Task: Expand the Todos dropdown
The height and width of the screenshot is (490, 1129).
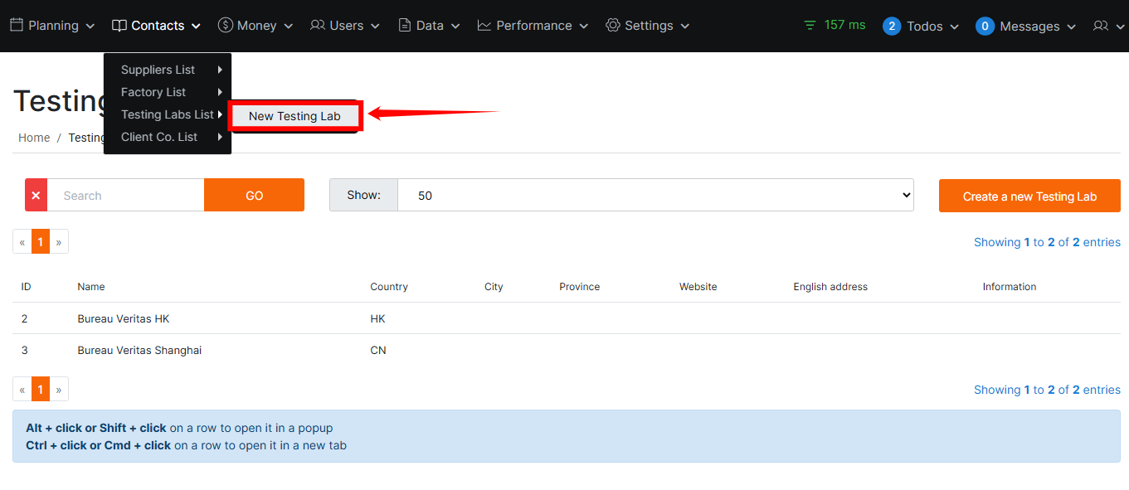Action: point(922,27)
